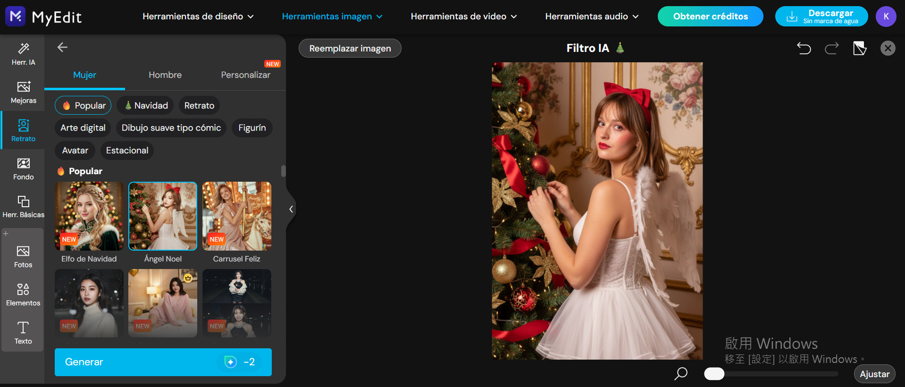The width and height of the screenshot is (905, 387).
Task: Open the Fotos panel
Action: coord(23,257)
